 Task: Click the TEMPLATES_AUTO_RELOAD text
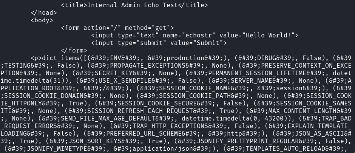285,149
